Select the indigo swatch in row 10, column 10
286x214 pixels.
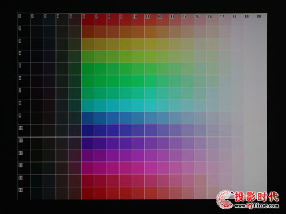click(x=138, y=131)
